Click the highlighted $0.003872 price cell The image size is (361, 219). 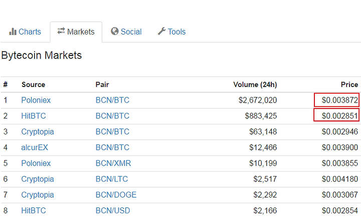pos(336,100)
